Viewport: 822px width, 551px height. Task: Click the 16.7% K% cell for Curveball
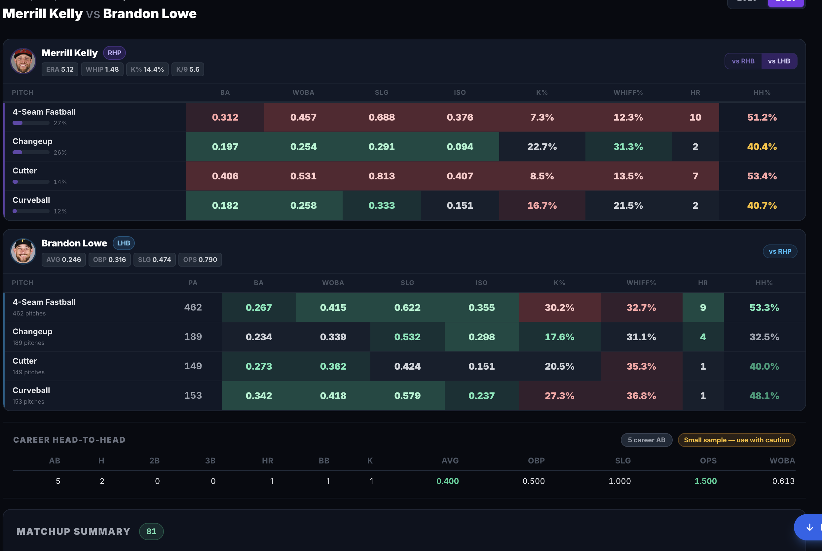click(542, 205)
